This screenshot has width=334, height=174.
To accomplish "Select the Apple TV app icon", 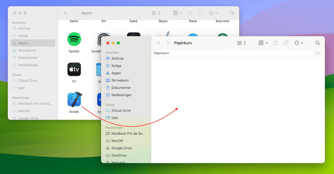I will pyautogui.click(x=74, y=69).
